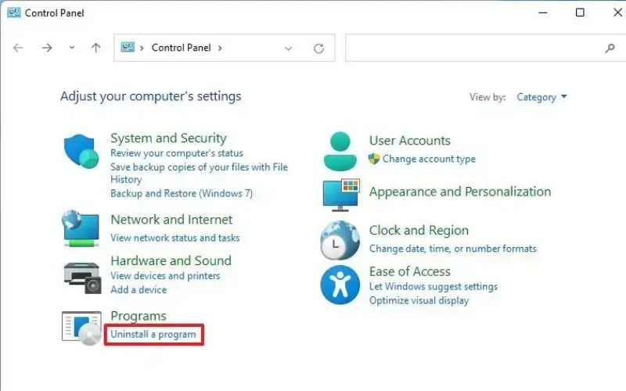Click Uninstall a program link
The width and height of the screenshot is (626, 391).
coord(153,335)
